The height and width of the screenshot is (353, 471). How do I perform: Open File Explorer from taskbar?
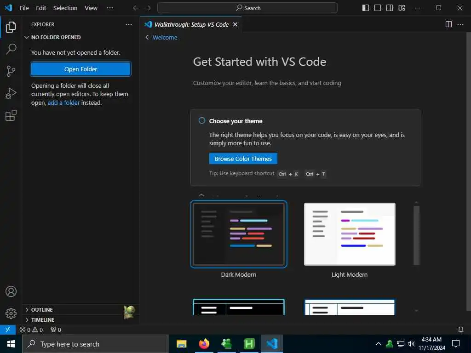(181, 344)
